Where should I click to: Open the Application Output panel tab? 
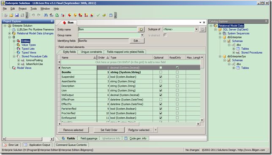(37, 145)
